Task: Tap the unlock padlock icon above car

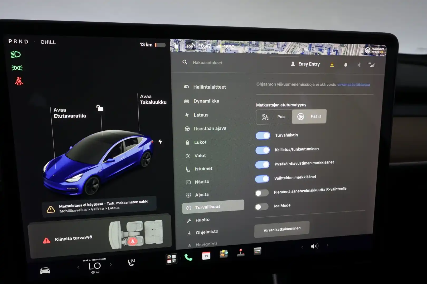Action: point(100,108)
